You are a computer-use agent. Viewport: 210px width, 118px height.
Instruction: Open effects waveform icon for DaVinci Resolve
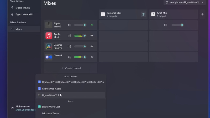92,46
